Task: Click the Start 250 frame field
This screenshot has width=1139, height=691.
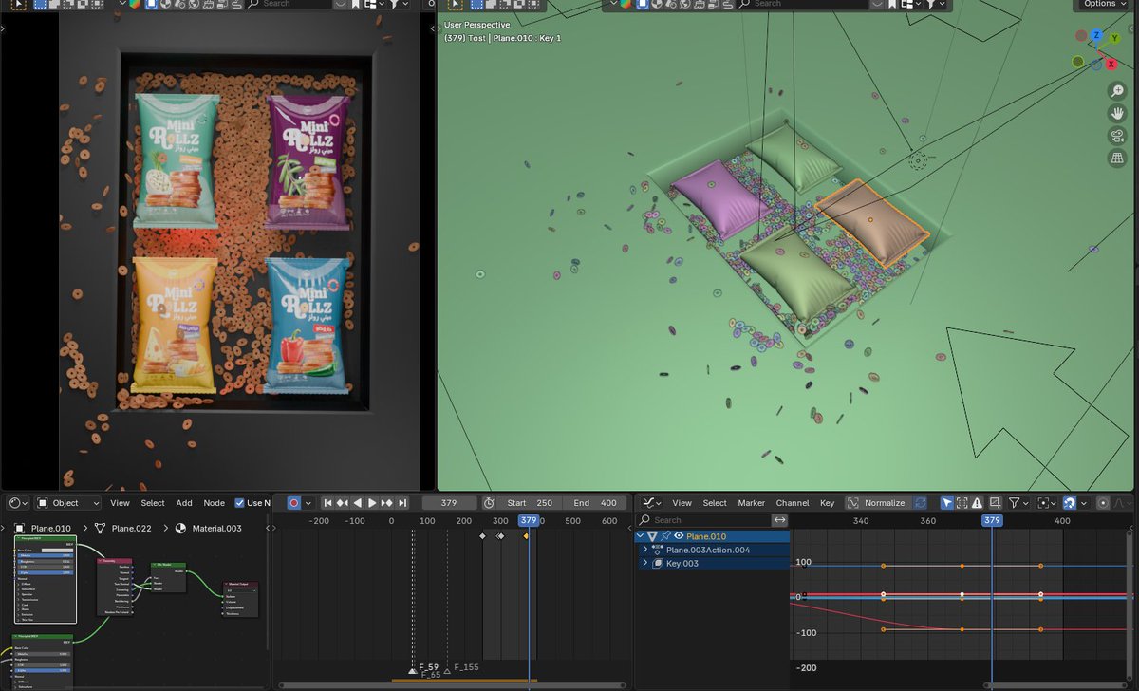Action: (530, 503)
